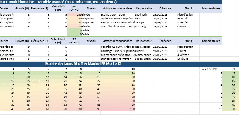Select "Plan d'action" status in Lead Tech row

(189, 15)
